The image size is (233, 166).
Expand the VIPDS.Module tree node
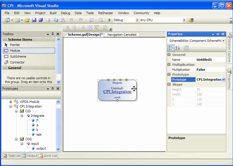pyautogui.click(x=11, y=102)
